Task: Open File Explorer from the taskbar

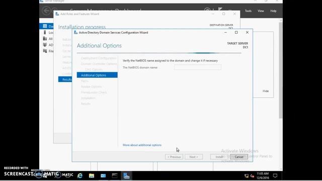Action: tap(92, 175)
